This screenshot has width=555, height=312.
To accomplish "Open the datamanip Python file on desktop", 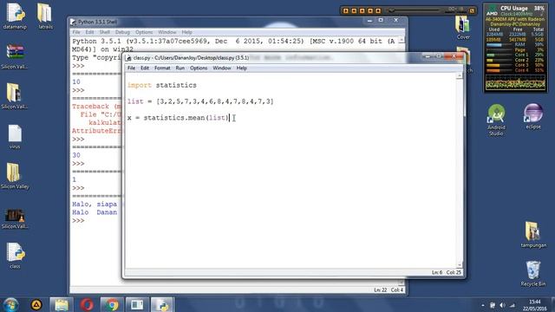I will 15,16.
